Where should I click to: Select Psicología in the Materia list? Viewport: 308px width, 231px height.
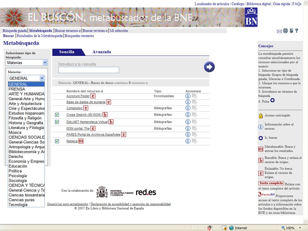[x=26, y=176]
